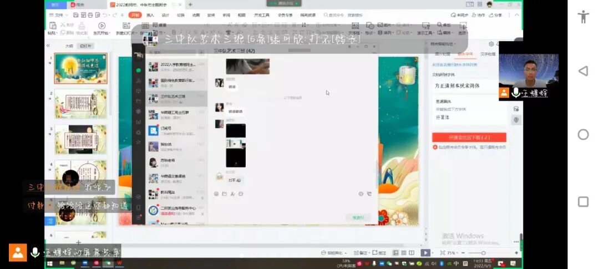This screenshot has width=599, height=269.
Task: Click the Bluetooth icon in system tray
Action: pos(441,263)
